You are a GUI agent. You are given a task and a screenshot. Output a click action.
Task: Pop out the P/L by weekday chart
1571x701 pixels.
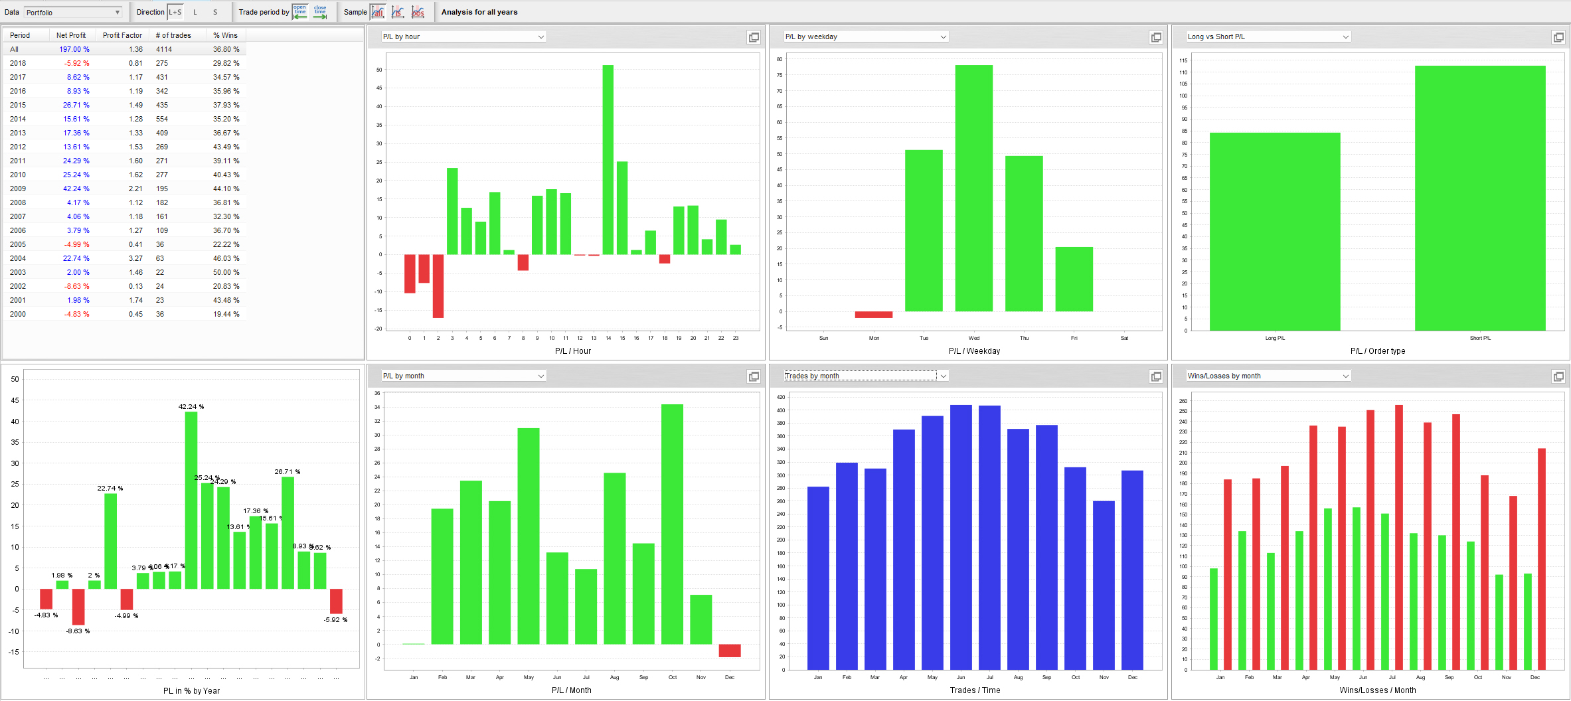[x=1156, y=37]
